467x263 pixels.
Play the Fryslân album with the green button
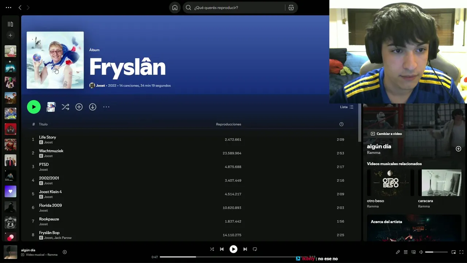click(34, 107)
